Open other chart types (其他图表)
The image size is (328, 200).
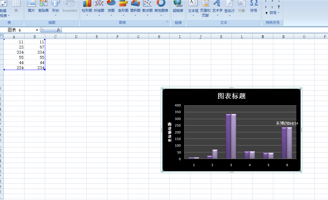click(161, 8)
